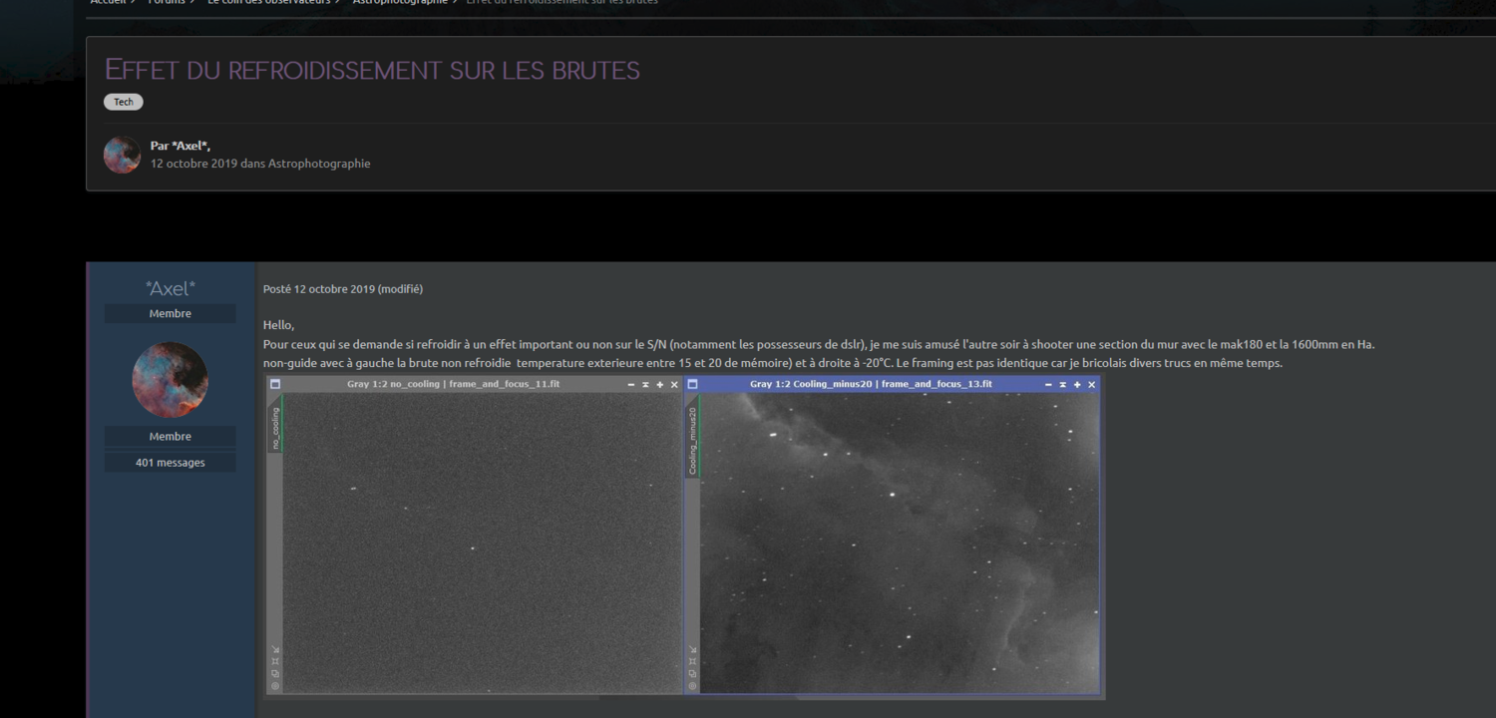Screen dimensions: 1496x718
Task: Go to the Astrophotographie breadcrumb at top
Action: point(400,2)
